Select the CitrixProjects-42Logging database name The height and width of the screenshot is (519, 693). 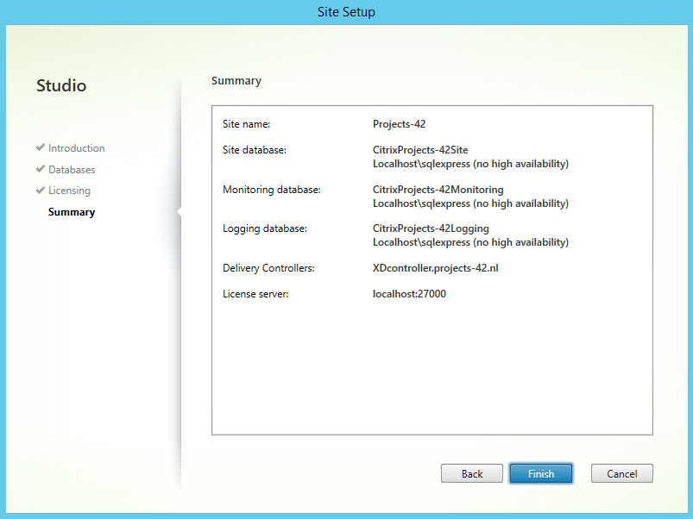pos(431,228)
